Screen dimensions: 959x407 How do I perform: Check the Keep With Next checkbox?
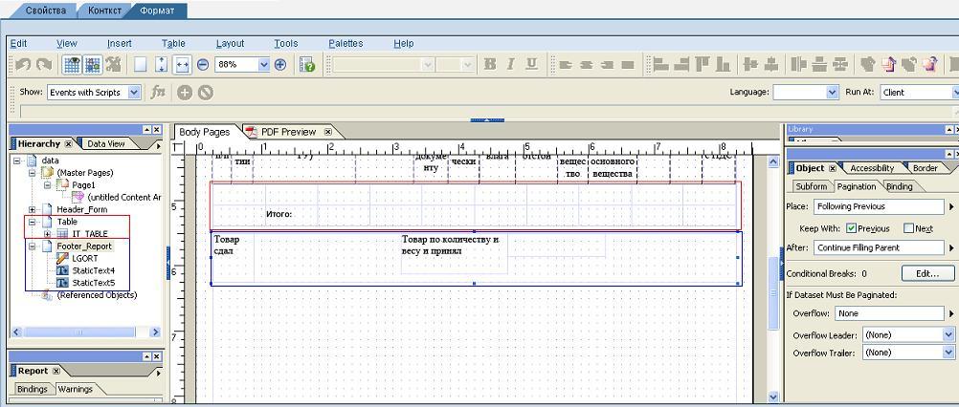click(x=909, y=228)
